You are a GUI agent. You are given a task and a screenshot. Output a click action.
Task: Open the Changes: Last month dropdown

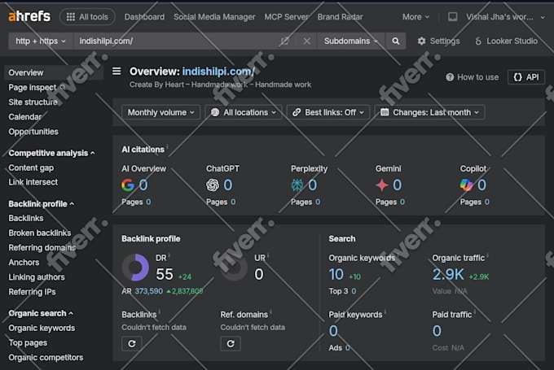coord(429,112)
